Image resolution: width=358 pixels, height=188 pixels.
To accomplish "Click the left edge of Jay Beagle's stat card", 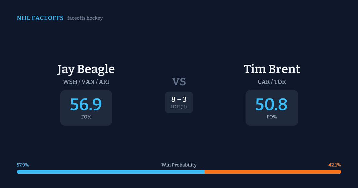I will (62, 108).
